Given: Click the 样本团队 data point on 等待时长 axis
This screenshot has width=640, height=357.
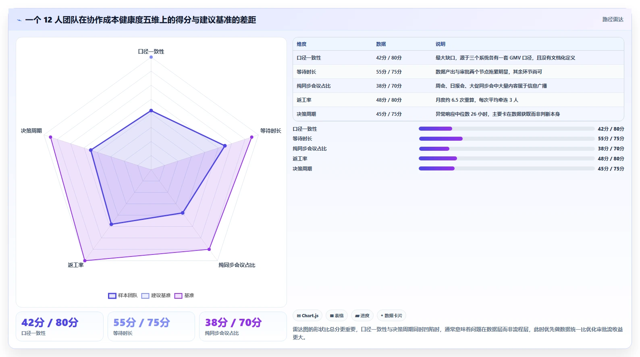Looking at the screenshot, I should 225,146.
